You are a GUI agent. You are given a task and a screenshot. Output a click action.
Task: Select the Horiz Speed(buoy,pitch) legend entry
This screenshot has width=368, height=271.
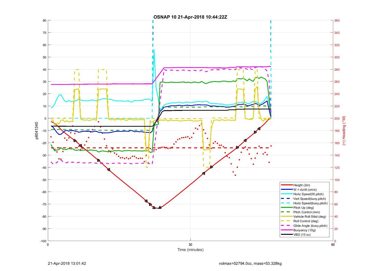304,203
